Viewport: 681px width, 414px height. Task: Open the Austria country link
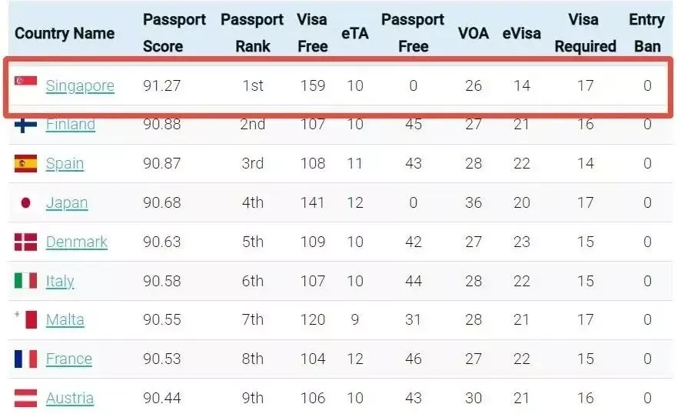click(x=70, y=399)
